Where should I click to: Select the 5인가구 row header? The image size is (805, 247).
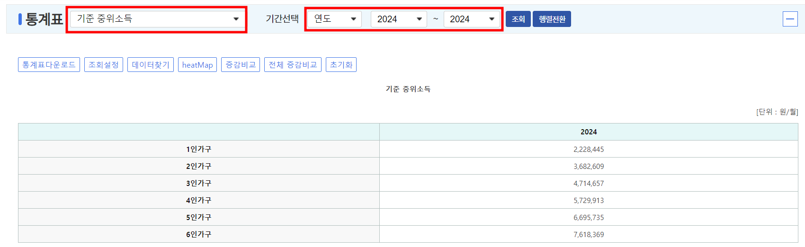(199, 217)
